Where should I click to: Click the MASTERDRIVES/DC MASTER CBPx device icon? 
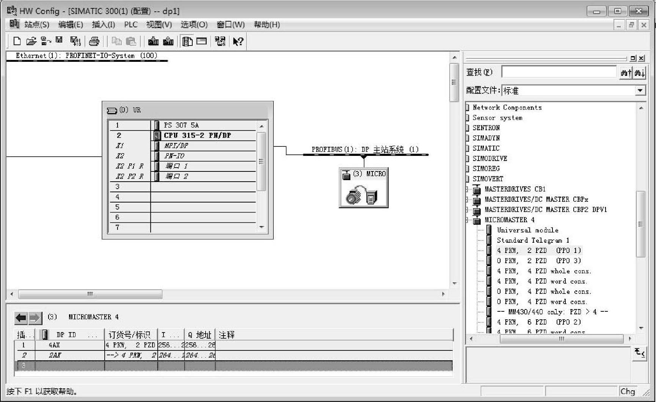(477, 199)
